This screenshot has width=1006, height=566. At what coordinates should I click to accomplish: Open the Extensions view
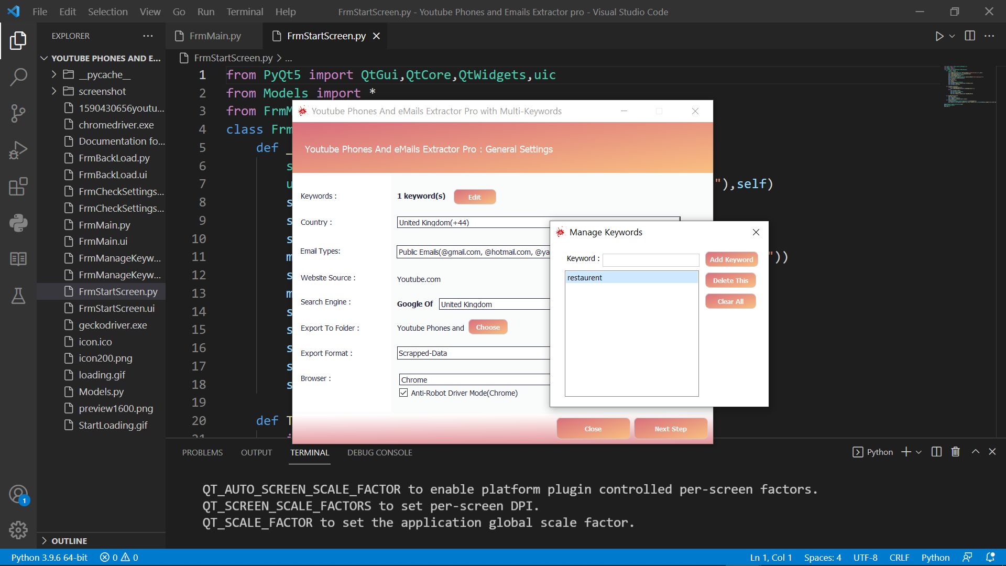18,187
